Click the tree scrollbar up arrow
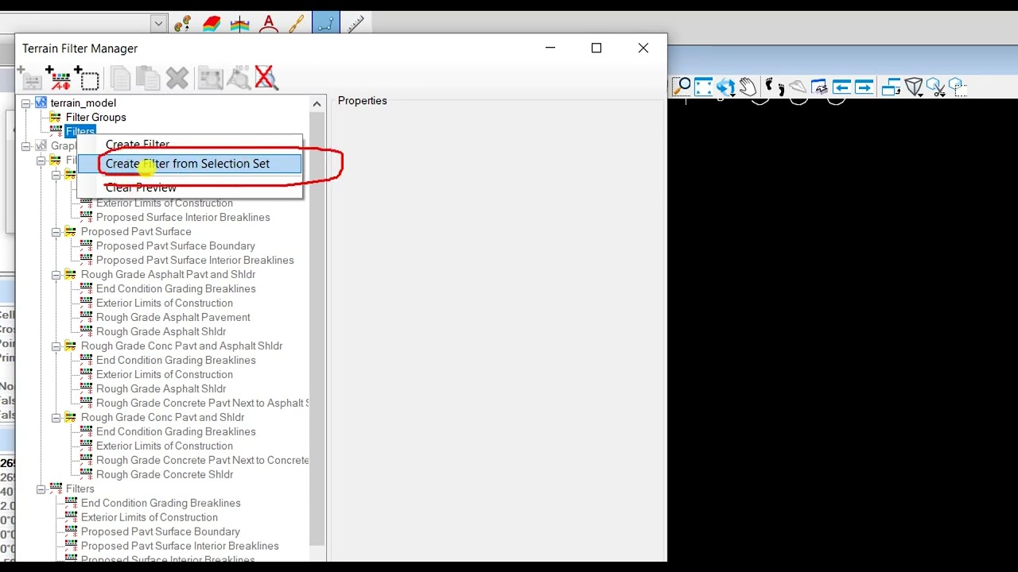This screenshot has width=1018, height=572. point(317,104)
